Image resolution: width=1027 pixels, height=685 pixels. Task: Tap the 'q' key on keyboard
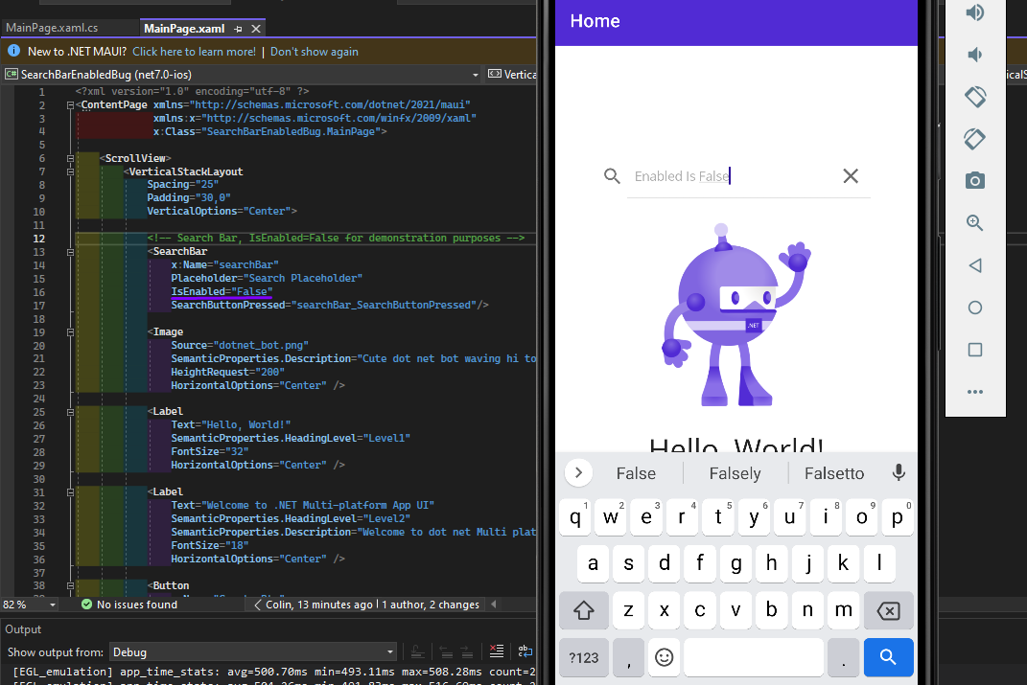tap(575, 517)
